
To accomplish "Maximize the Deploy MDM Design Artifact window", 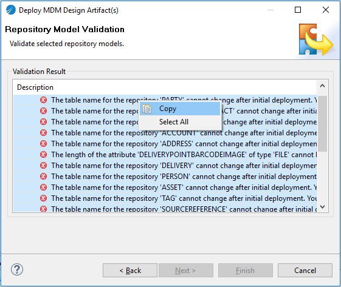I will point(298,10).
